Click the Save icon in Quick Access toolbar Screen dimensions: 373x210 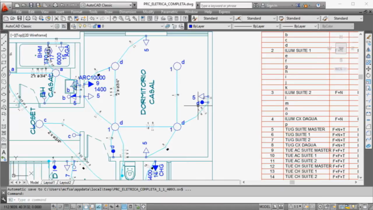pyautogui.click(x=31, y=5)
